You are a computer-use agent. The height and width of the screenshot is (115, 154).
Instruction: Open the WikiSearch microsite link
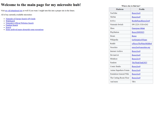[x=10, y=21]
